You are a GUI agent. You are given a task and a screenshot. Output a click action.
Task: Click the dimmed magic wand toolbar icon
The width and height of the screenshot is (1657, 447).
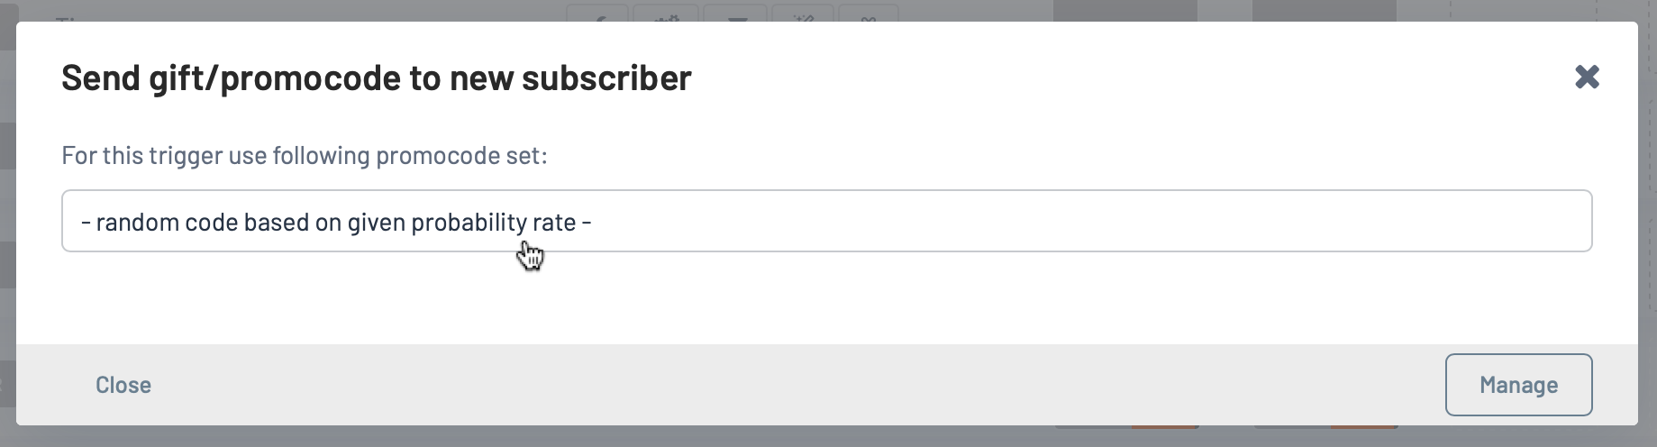802,14
